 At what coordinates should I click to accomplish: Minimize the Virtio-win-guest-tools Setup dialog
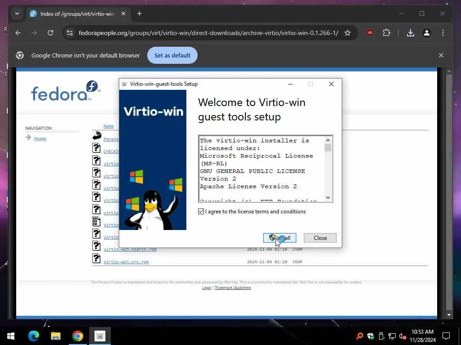pos(290,84)
